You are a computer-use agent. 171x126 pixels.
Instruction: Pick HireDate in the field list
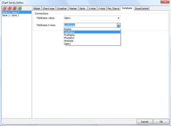[69, 41]
